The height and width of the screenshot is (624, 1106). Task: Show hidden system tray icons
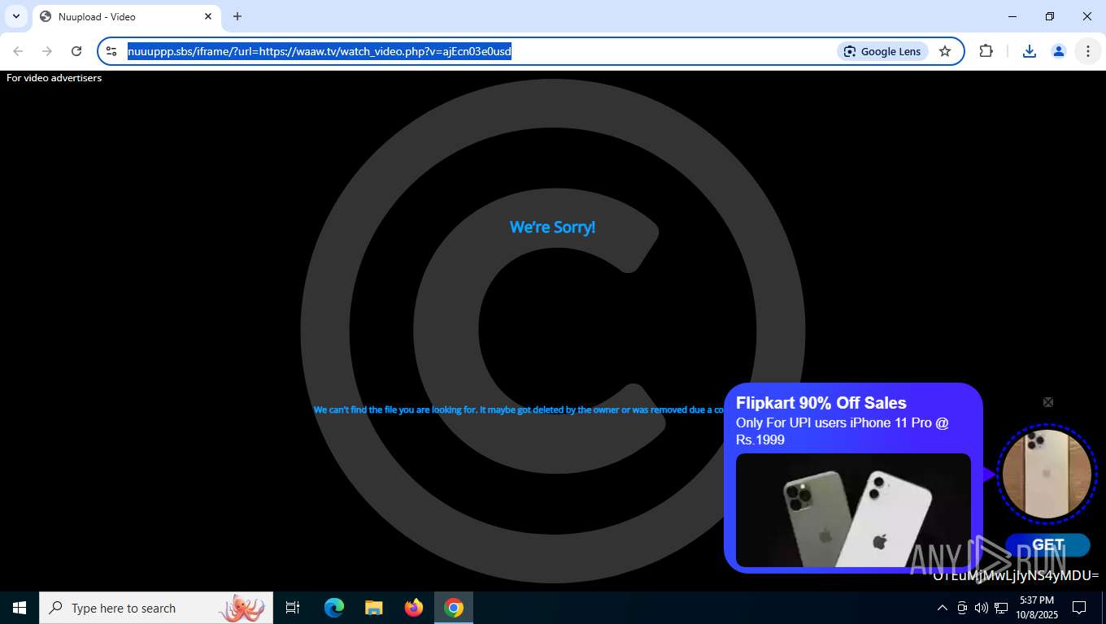click(943, 608)
